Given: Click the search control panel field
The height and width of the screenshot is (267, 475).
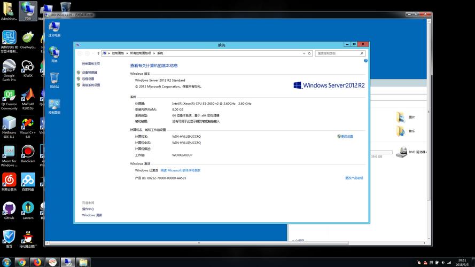Looking at the screenshot, I should (x=340, y=53).
